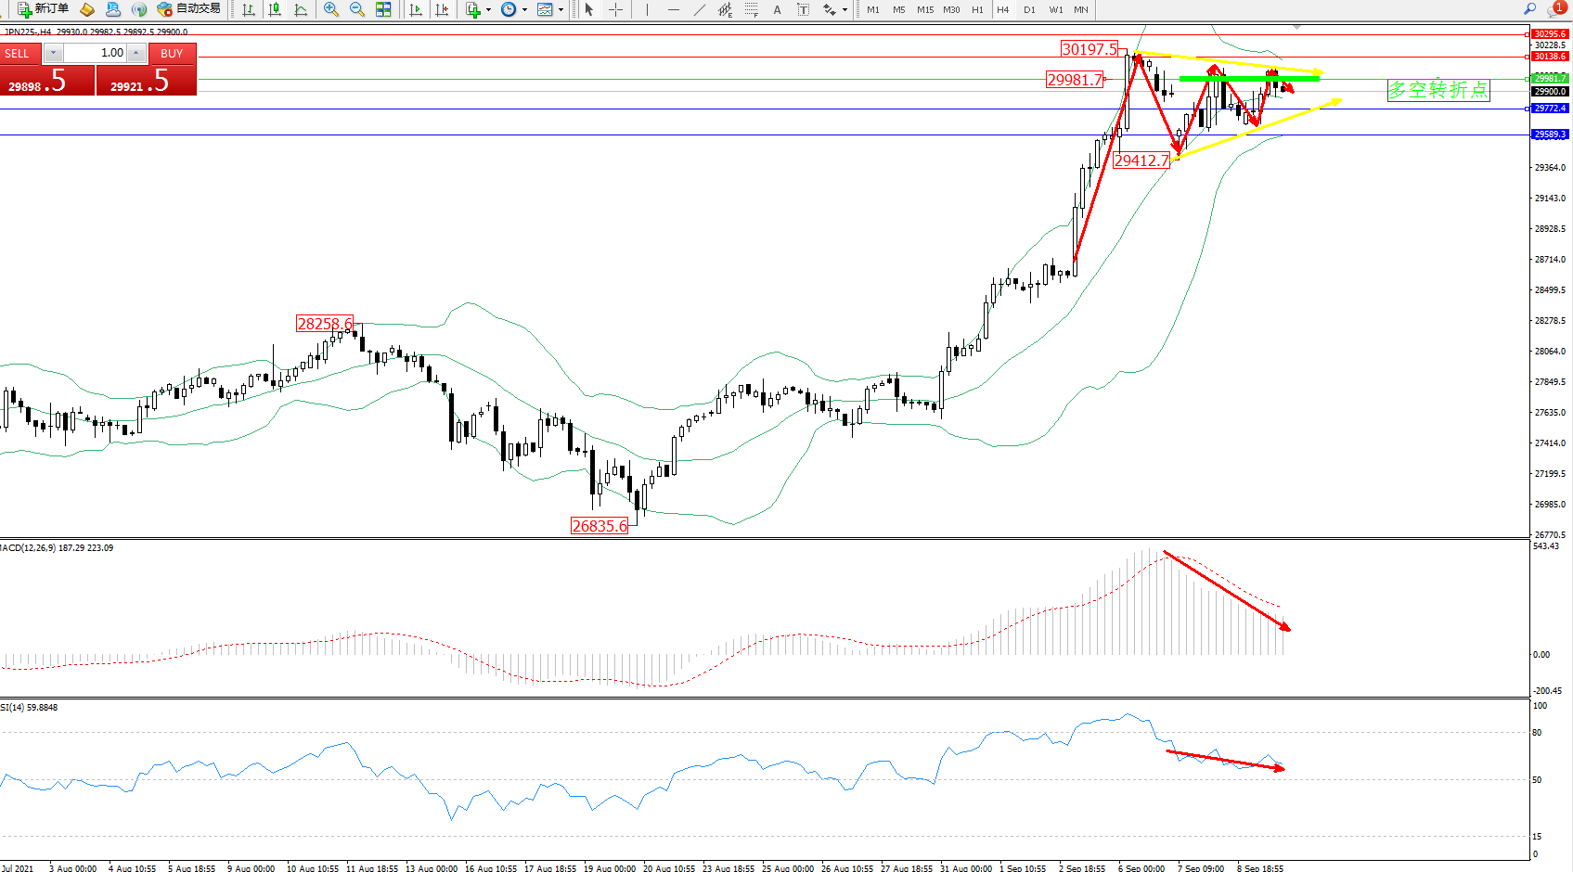Select the crosshair cursor tool
This screenshot has width=1573, height=872.
(x=615, y=9)
